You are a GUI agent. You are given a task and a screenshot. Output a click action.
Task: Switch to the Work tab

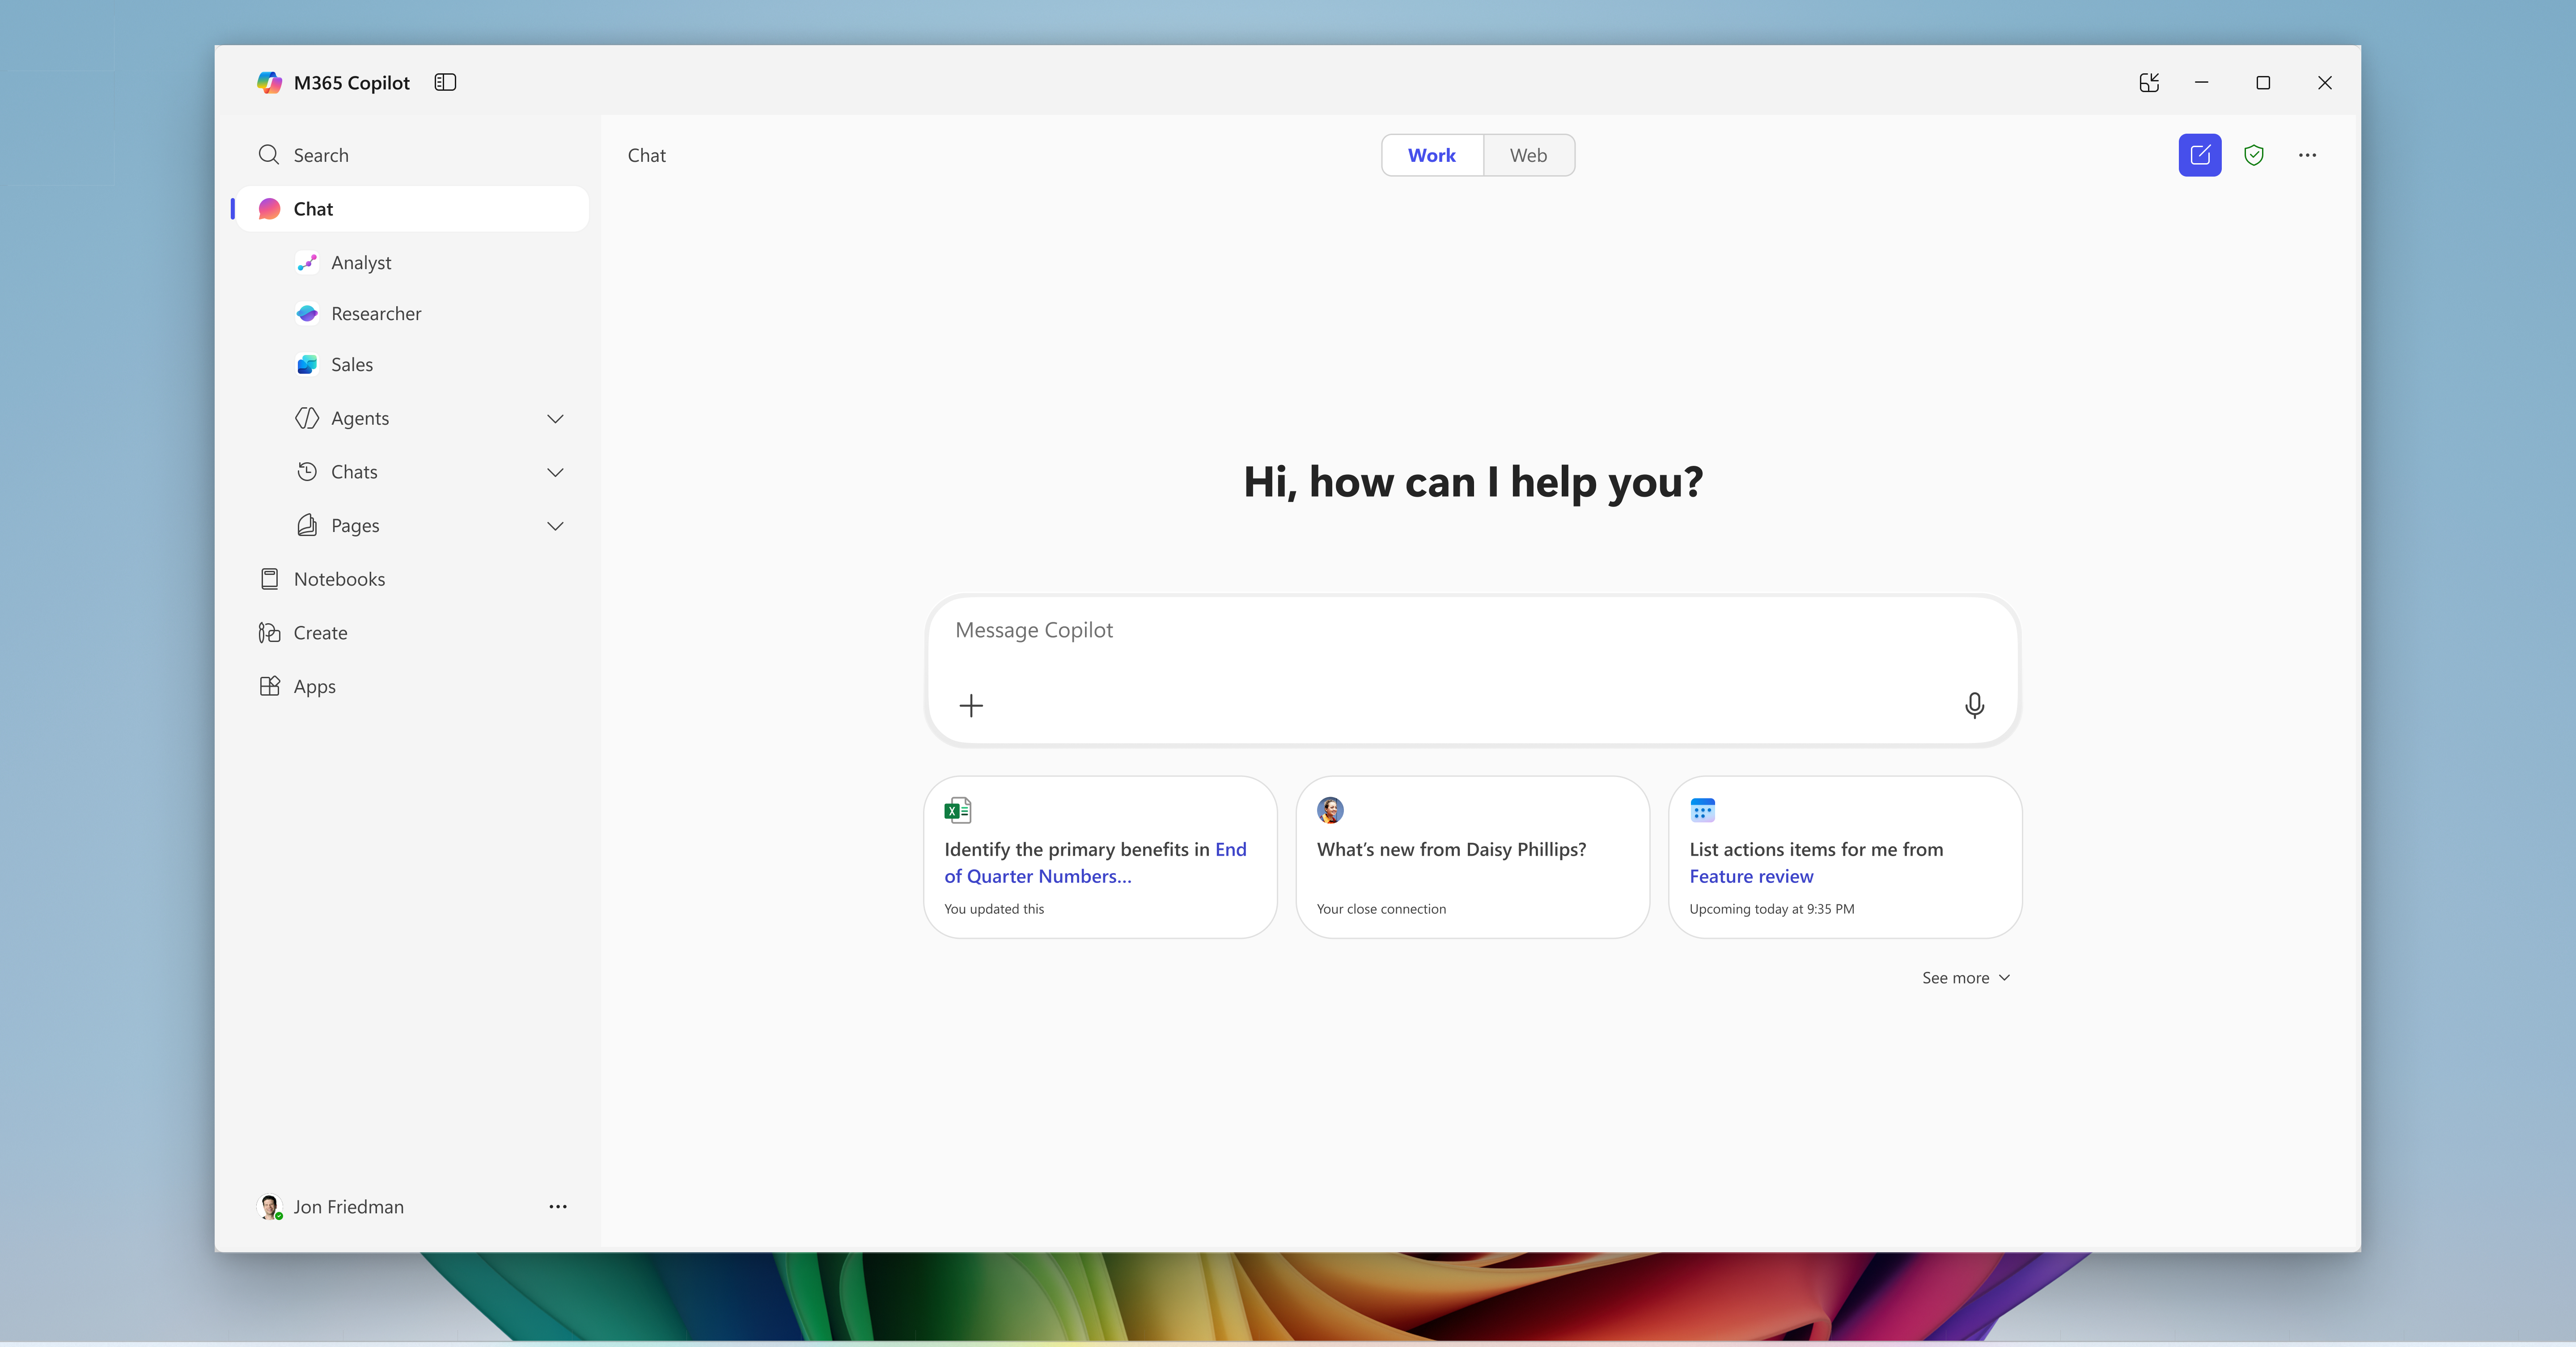1432,155
